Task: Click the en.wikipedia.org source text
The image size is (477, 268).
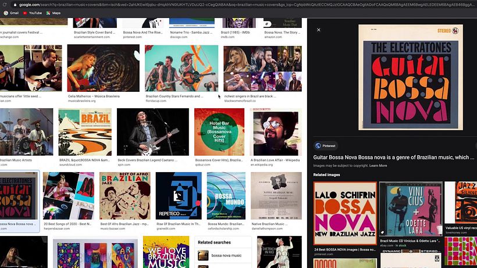Action: (x=262, y=165)
